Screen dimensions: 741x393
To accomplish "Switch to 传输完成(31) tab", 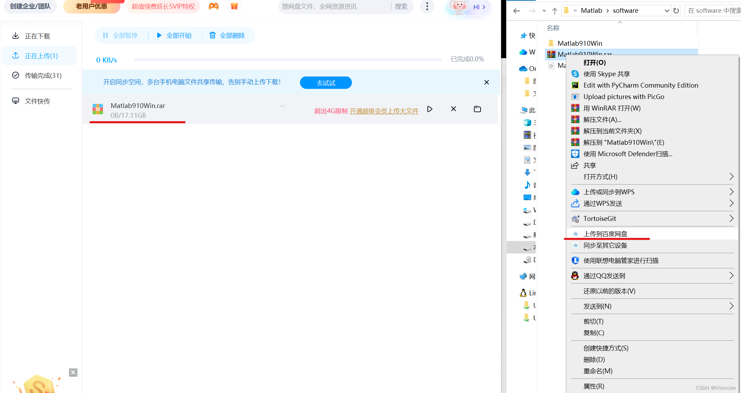I will pyautogui.click(x=43, y=75).
